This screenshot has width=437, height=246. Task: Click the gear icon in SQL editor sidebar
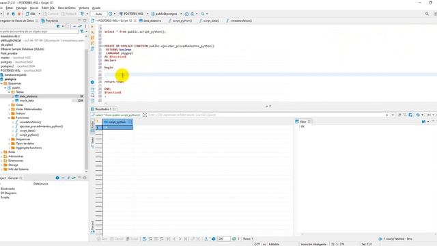click(92, 82)
